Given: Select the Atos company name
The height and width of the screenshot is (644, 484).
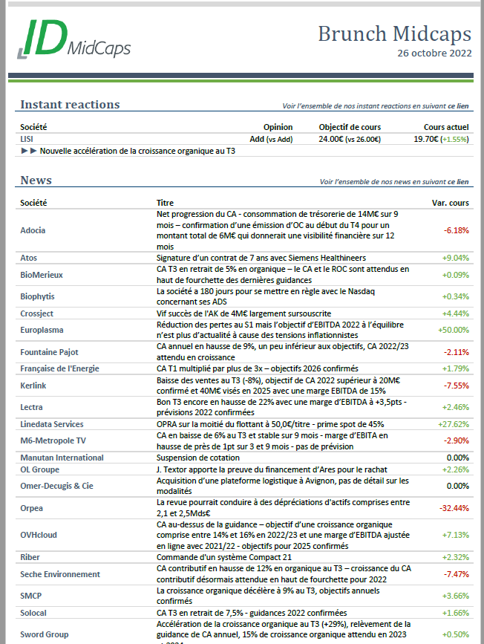Looking at the screenshot, I should [x=29, y=258].
